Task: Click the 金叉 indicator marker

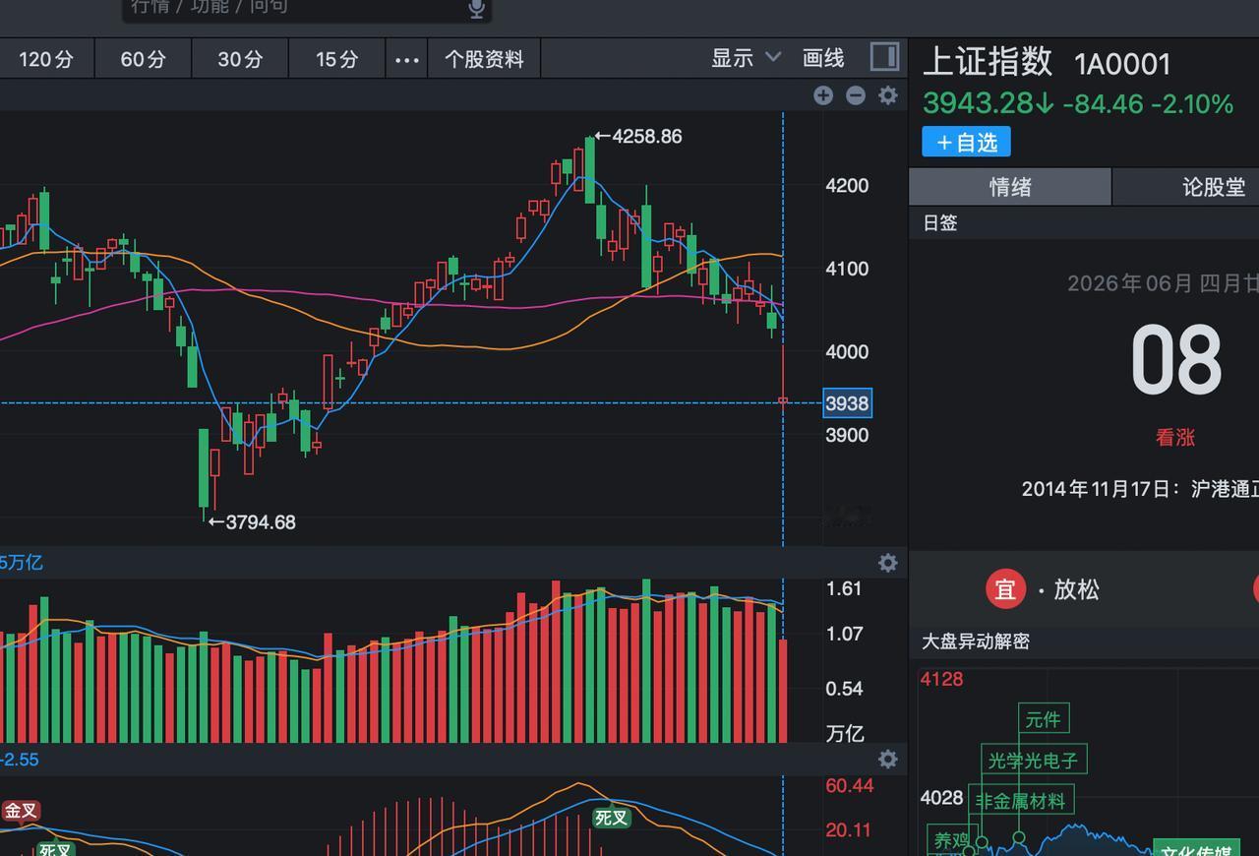Action: (x=21, y=811)
